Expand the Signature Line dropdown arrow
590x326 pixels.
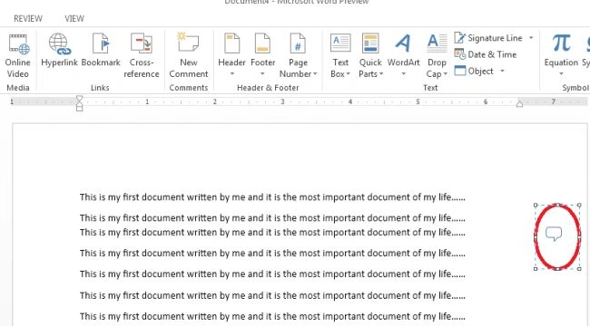531,38
